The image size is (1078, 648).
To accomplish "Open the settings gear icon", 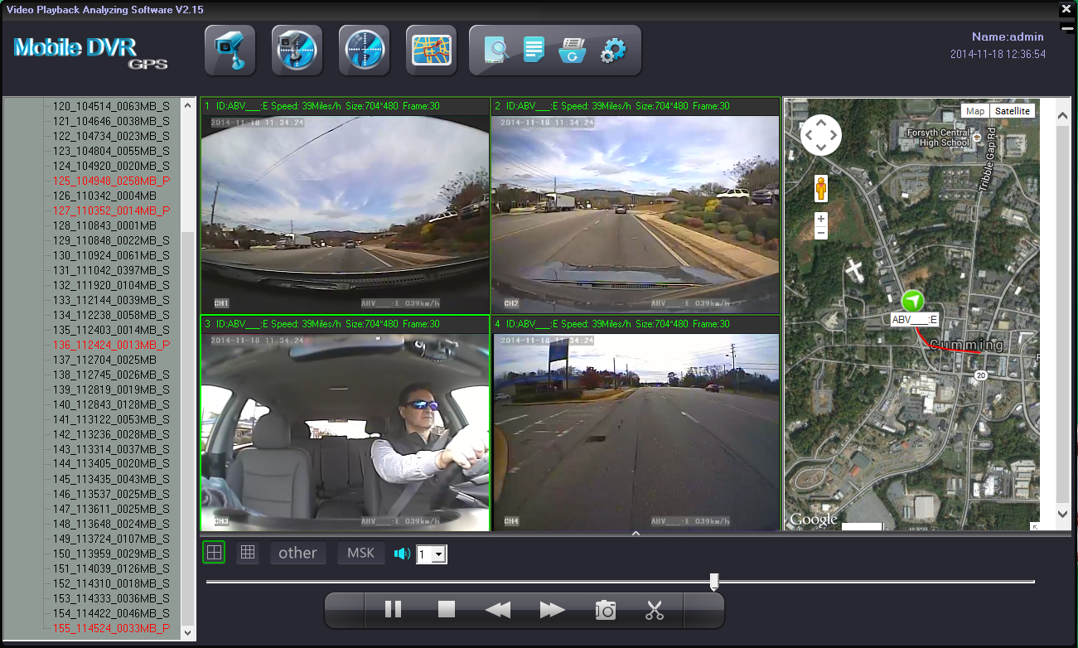I will tap(612, 51).
